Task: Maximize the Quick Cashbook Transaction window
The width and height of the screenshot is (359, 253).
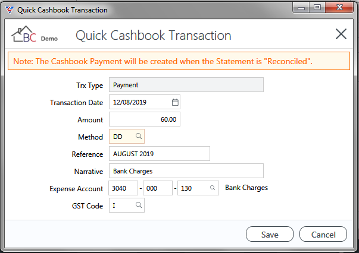Action: tap(317, 8)
